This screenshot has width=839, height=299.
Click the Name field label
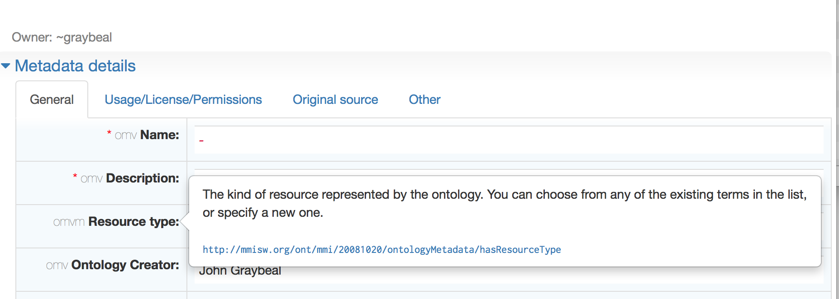(x=160, y=135)
